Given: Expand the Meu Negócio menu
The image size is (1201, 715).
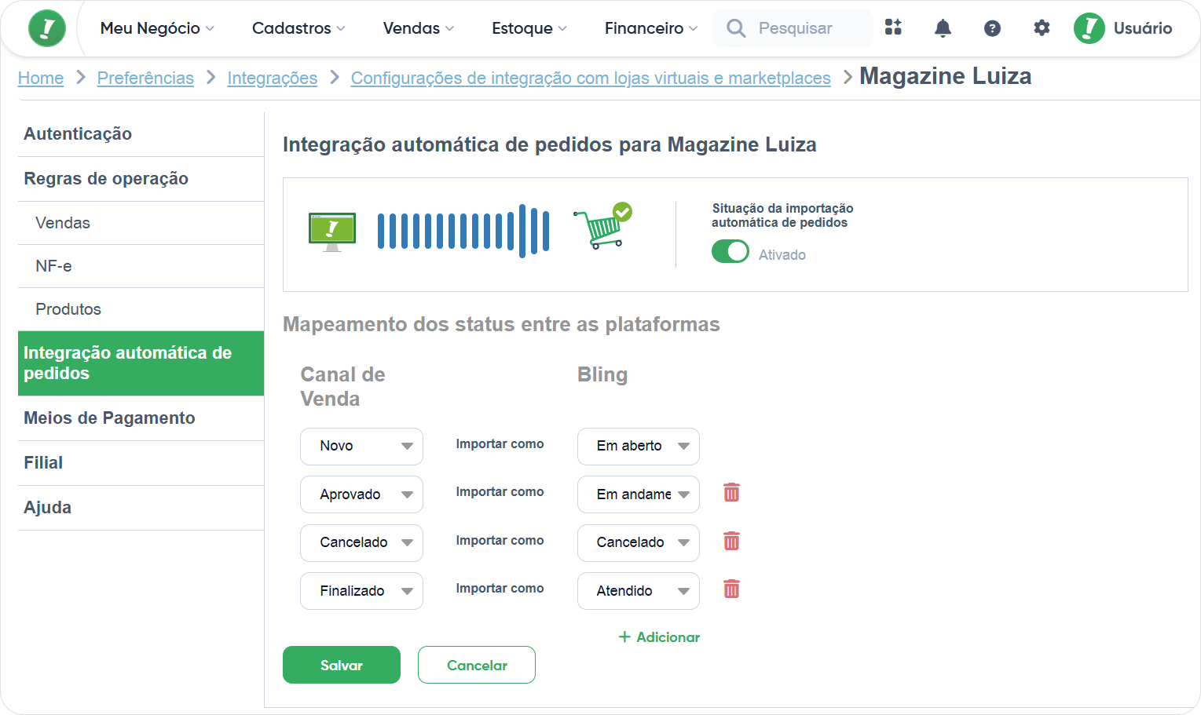Looking at the screenshot, I should (157, 28).
